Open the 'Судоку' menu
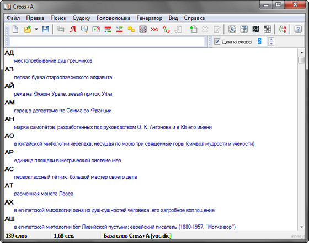 (82, 18)
